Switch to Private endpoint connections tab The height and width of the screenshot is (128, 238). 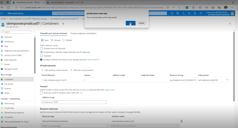[84, 33]
